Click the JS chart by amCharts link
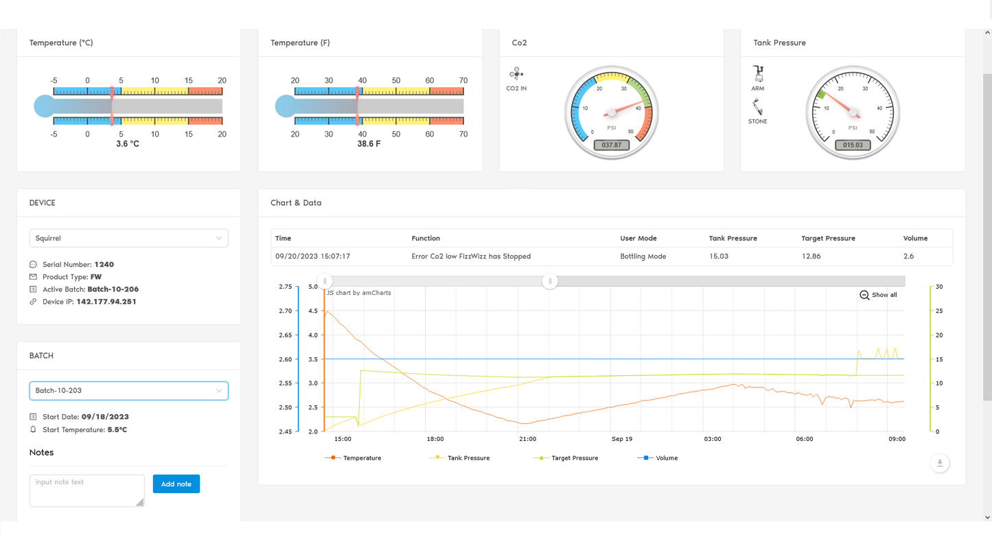 coord(358,293)
